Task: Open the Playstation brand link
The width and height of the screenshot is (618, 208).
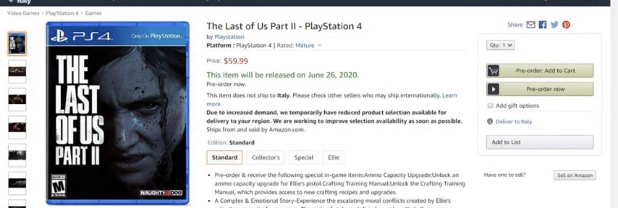Action: click(x=229, y=37)
